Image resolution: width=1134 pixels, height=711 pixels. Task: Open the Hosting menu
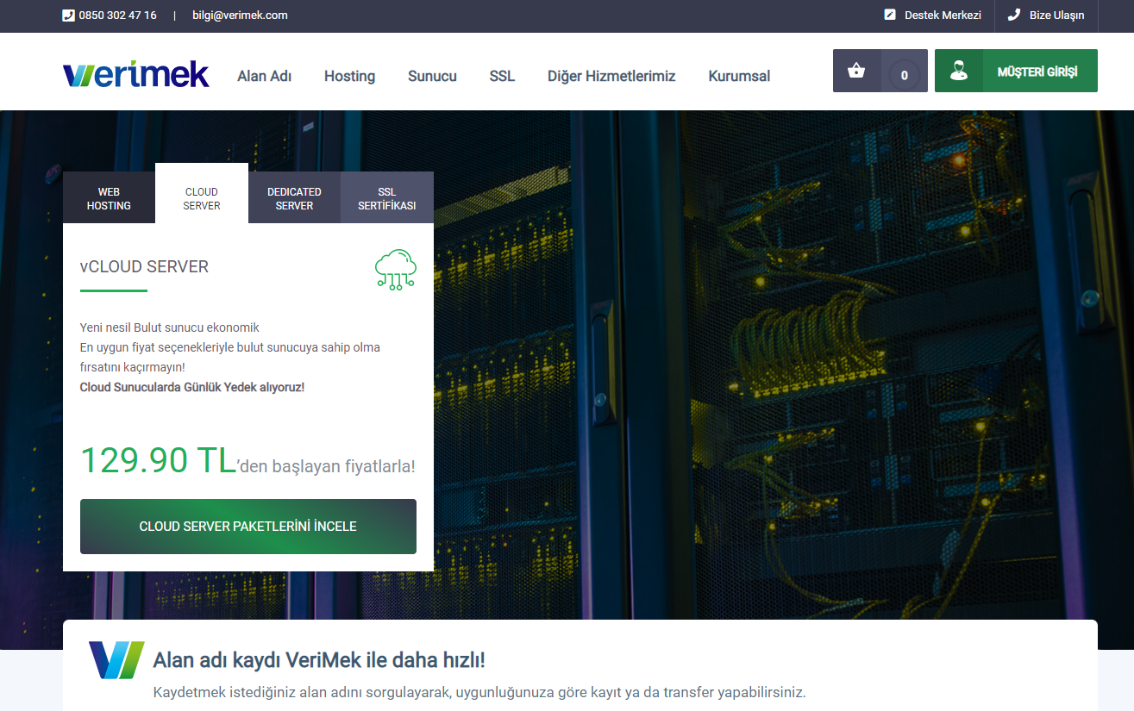349,76
